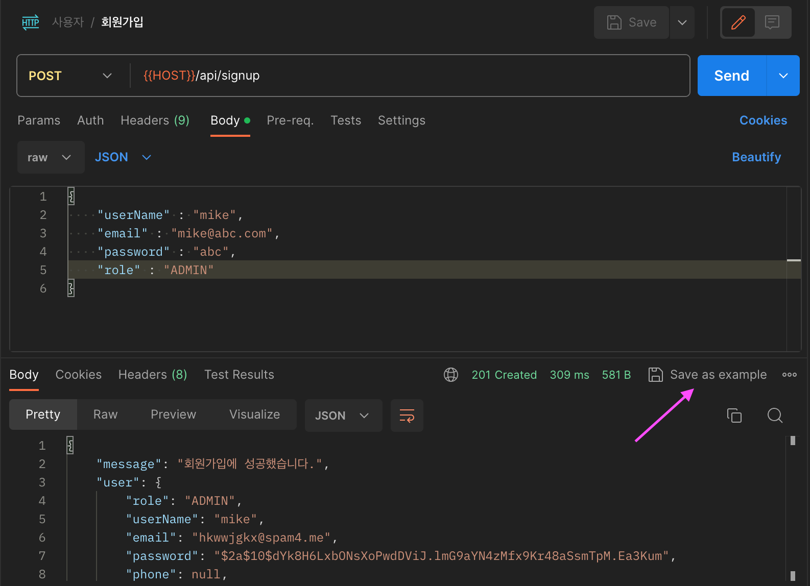Click the 사용자 breadcrumb folder

pyautogui.click(x=68, y=22)
